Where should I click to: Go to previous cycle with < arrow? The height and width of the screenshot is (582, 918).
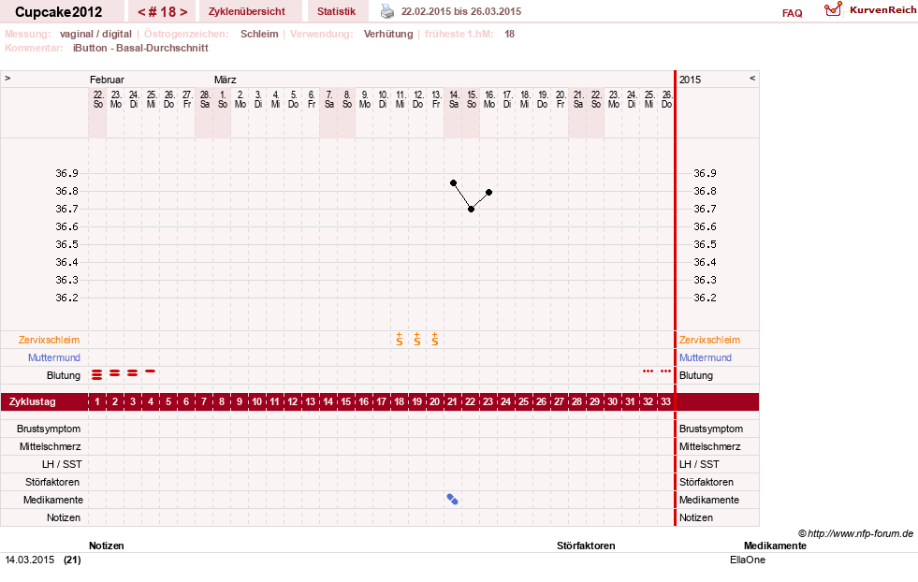point(141,12)
